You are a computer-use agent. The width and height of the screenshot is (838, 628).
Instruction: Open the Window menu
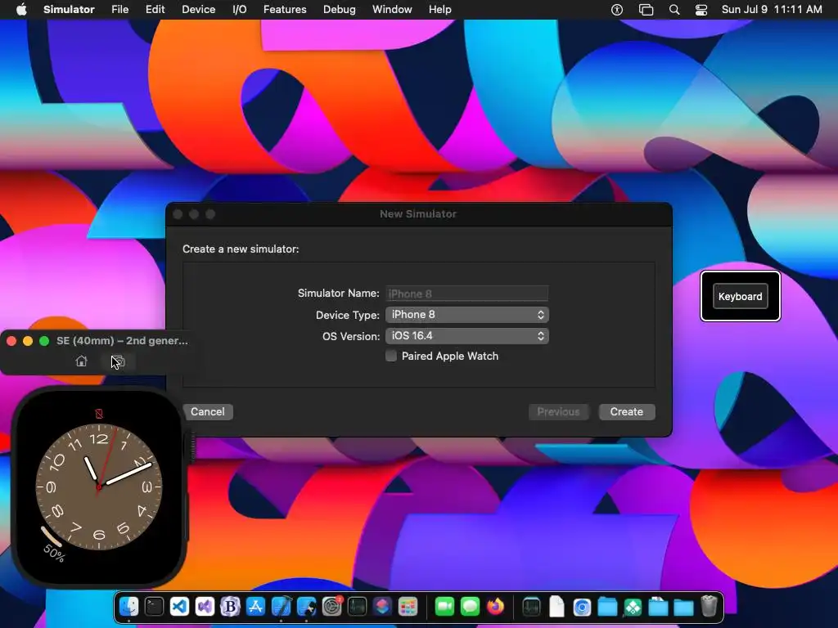tap(392, 10)
